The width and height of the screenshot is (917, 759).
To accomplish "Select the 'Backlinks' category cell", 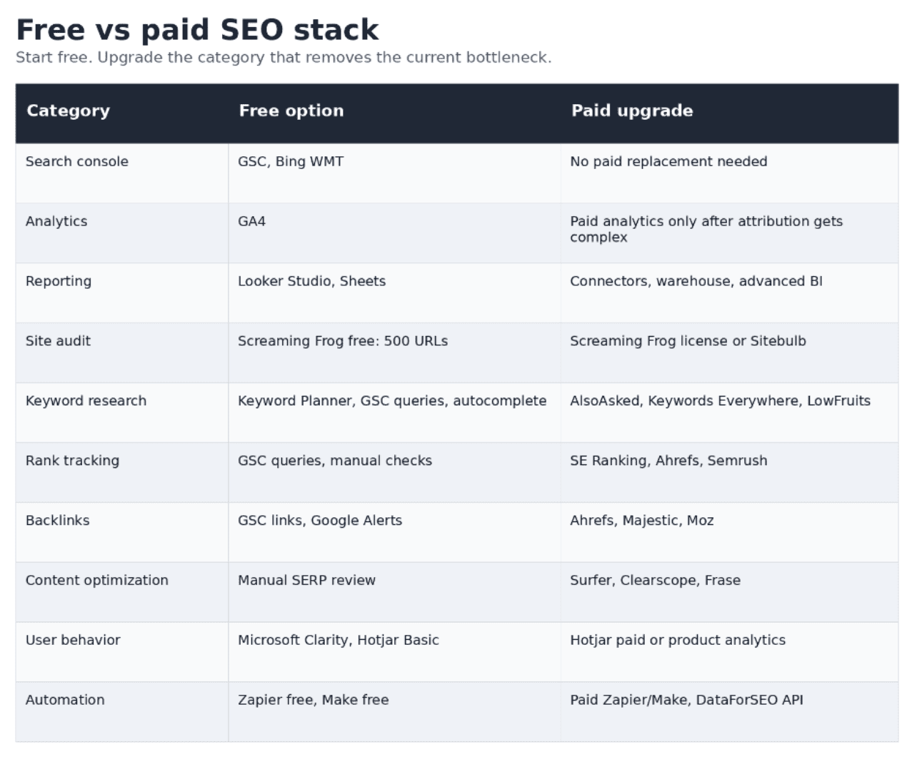I will pyautogui.click(x=122, y=533).
